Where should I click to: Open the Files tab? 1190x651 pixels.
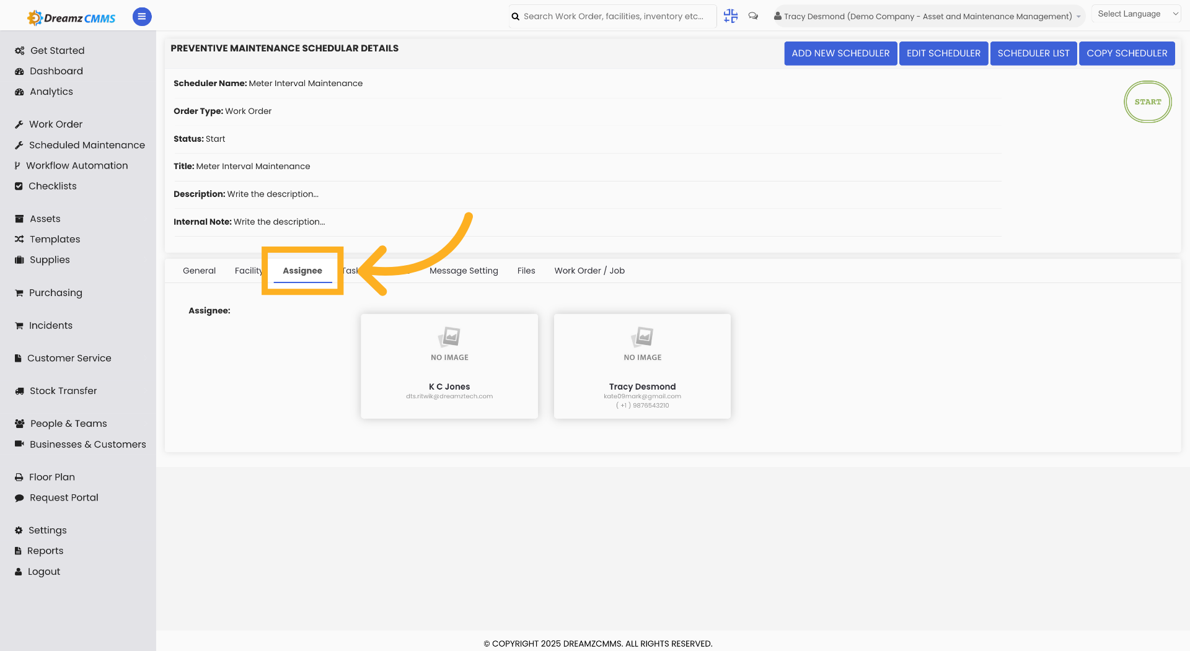(x=526, y=271)
